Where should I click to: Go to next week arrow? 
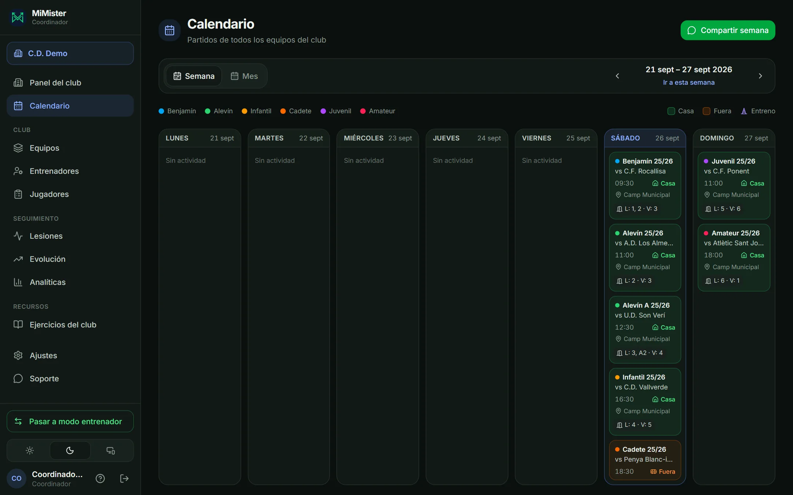tap(760, 76)
